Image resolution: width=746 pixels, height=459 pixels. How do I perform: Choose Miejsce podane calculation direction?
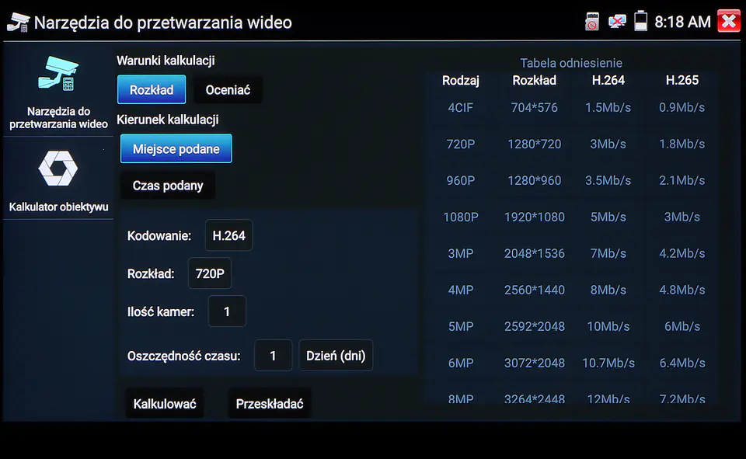(x=176, y=149)
